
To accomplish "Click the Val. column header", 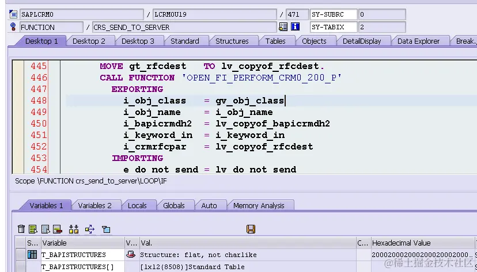I will pos(248,243).
